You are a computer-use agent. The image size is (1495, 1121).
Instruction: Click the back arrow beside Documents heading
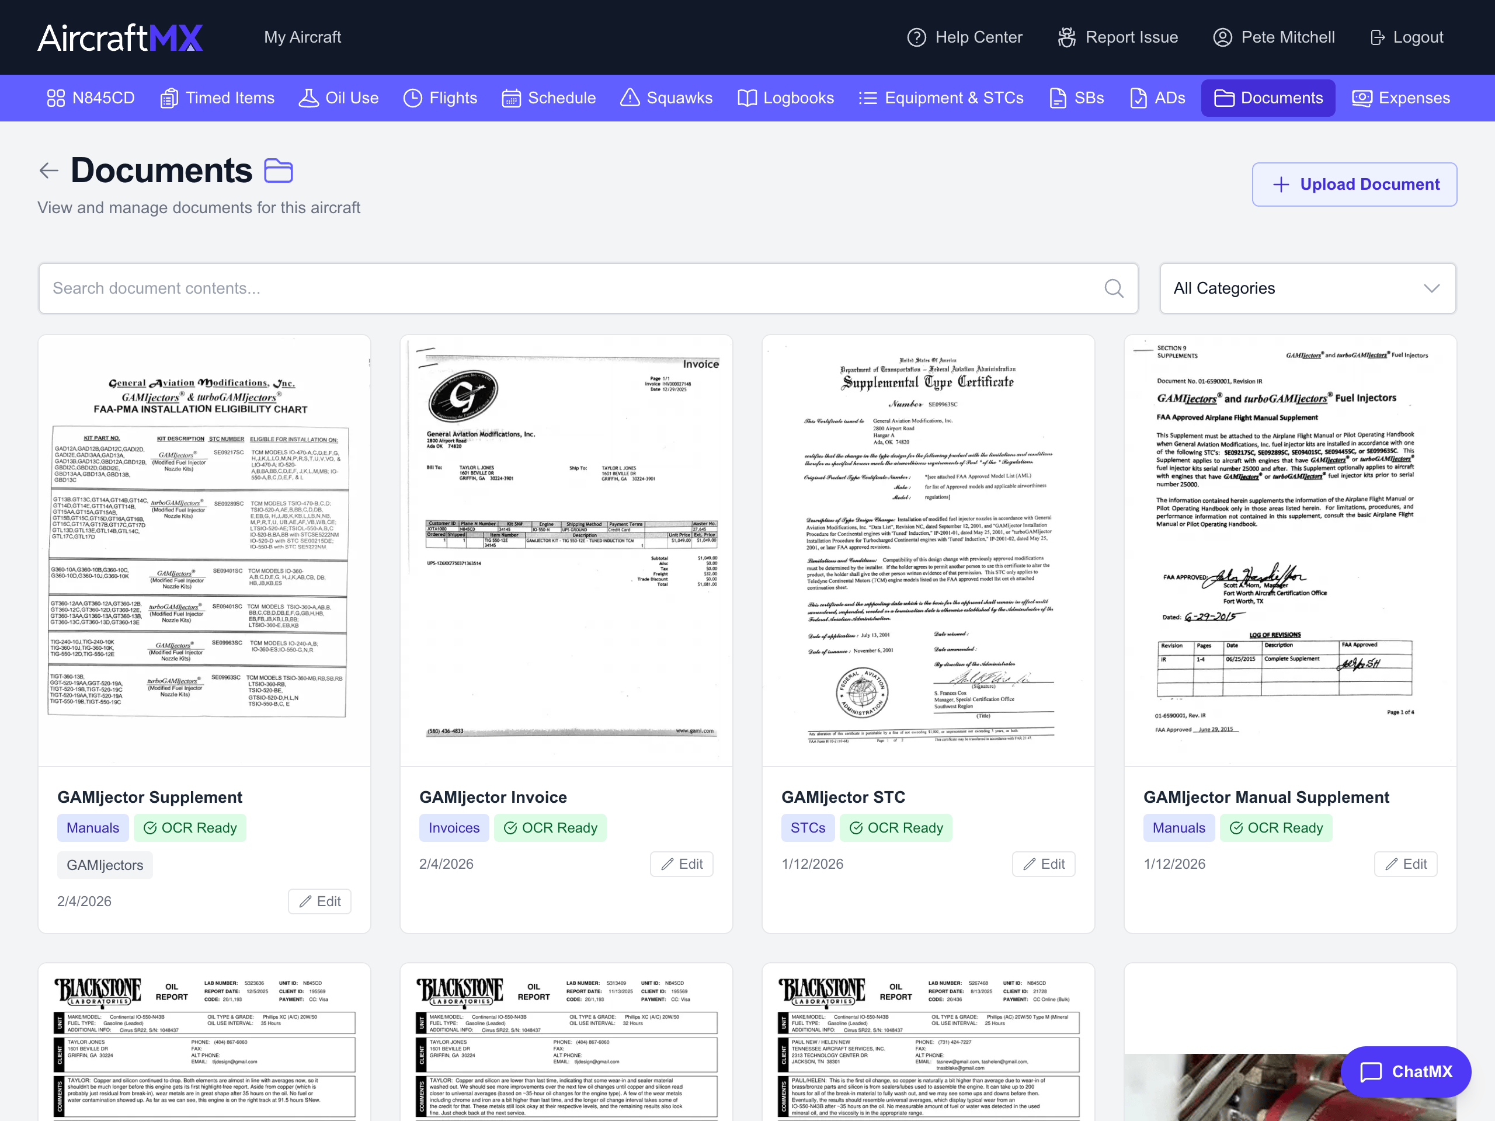[x=48, y=170]
